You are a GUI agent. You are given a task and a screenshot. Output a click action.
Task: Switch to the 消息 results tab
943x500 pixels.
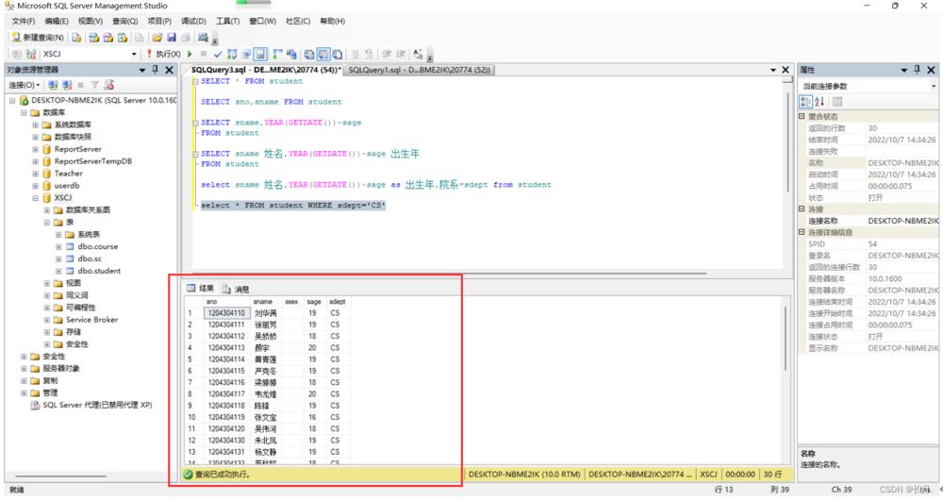point(237,289)
